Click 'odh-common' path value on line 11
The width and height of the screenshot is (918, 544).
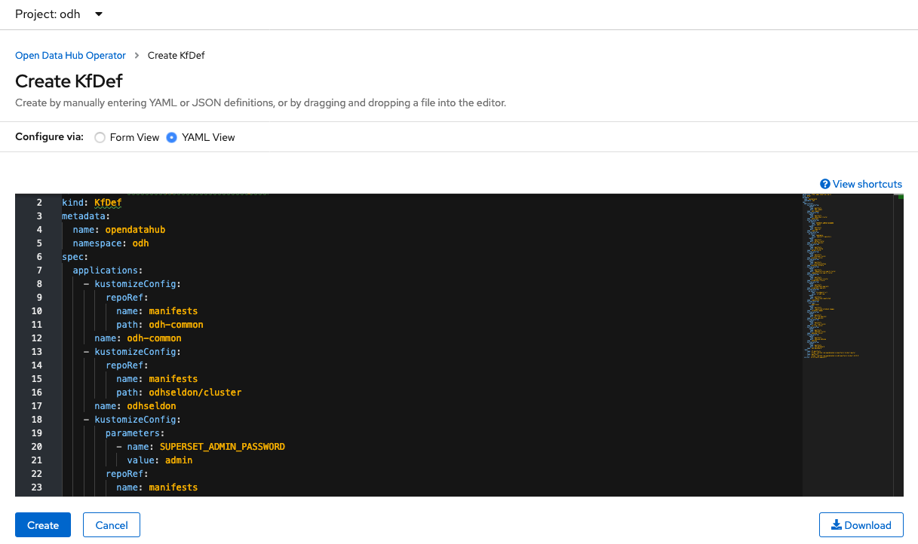[x=176, y=325]
